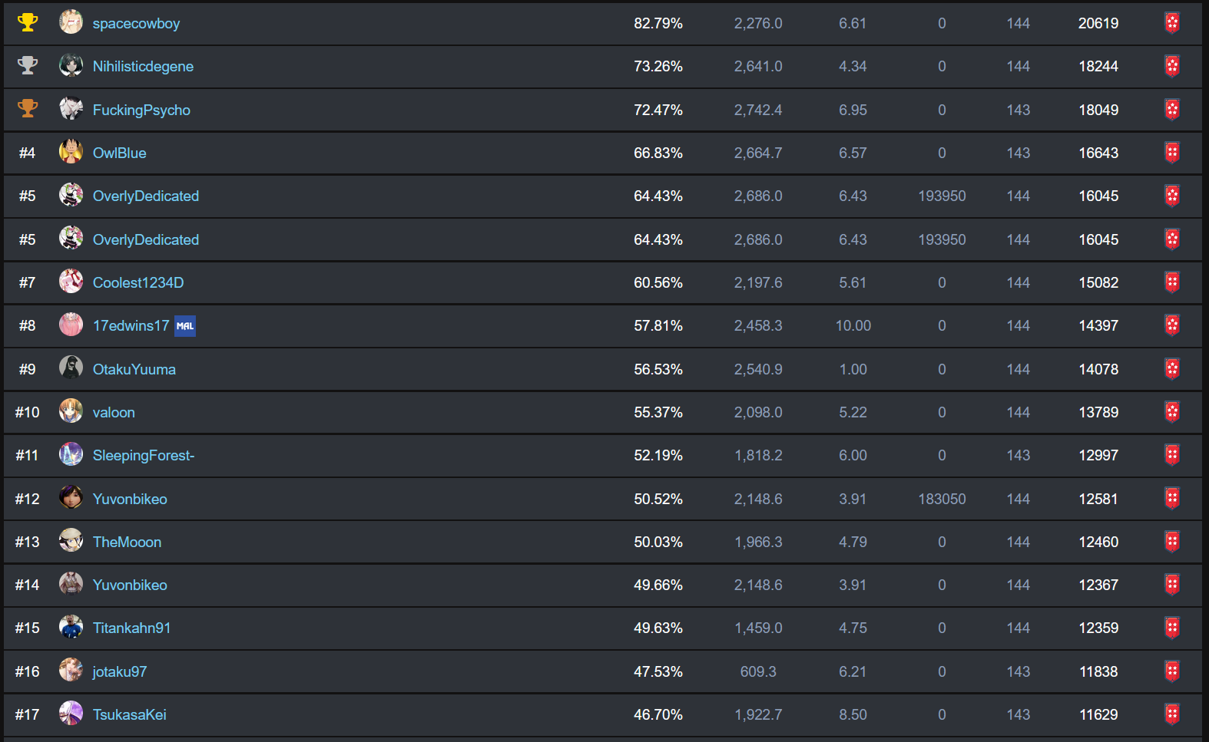This screenshot has width=1209, height=742.
Task: Click the silver trophy icon for Nihilisticdegene
Action: 28,65
